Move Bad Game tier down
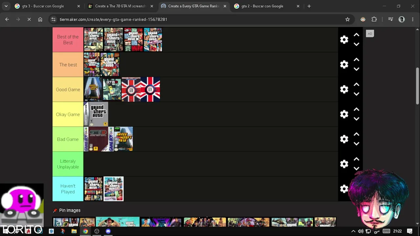This screenshot has height=236, width=420. [x=356, y=144]
